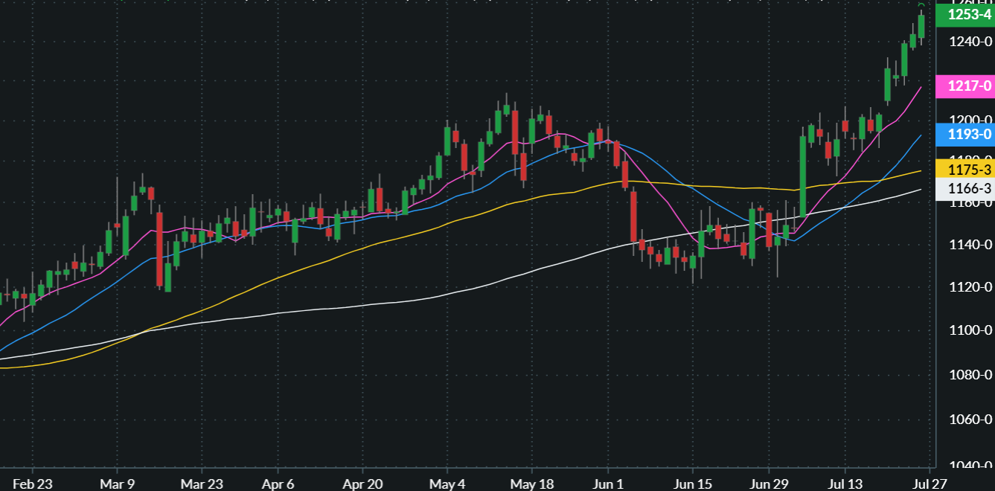Click the 1060-0 price axis label
Screen dimensions: 995x491
(x=970, y=420)
